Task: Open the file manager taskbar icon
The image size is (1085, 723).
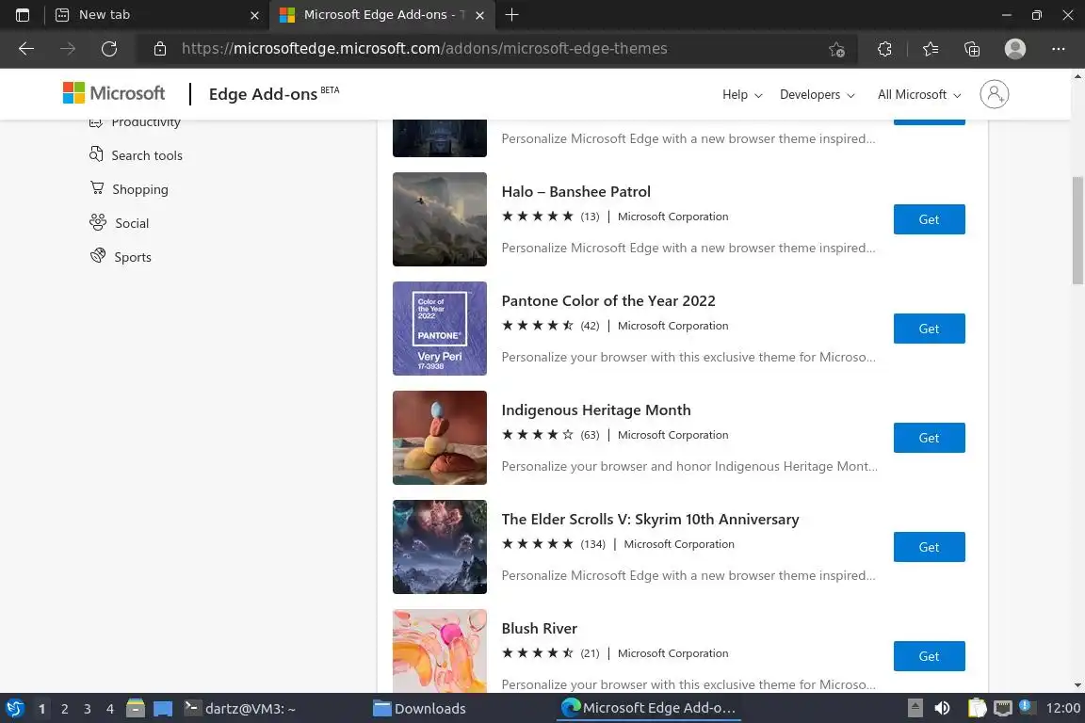Action: (x=136, y=709)
